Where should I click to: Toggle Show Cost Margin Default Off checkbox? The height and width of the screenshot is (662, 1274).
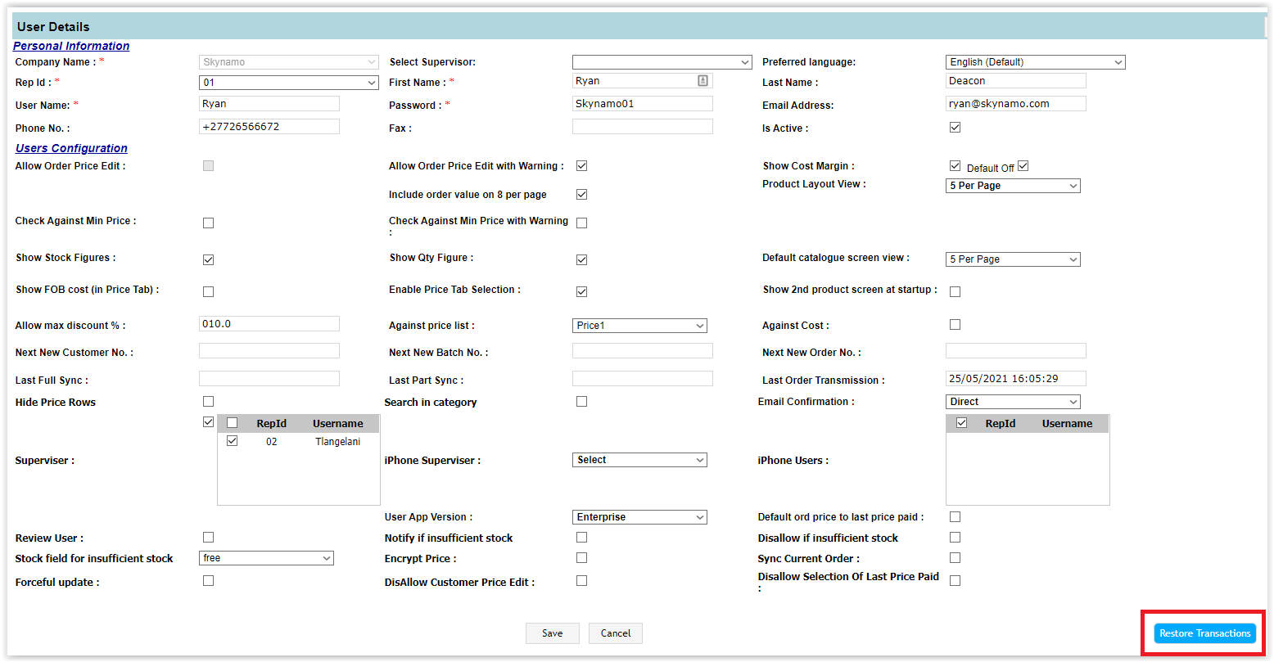(1023, 166)
